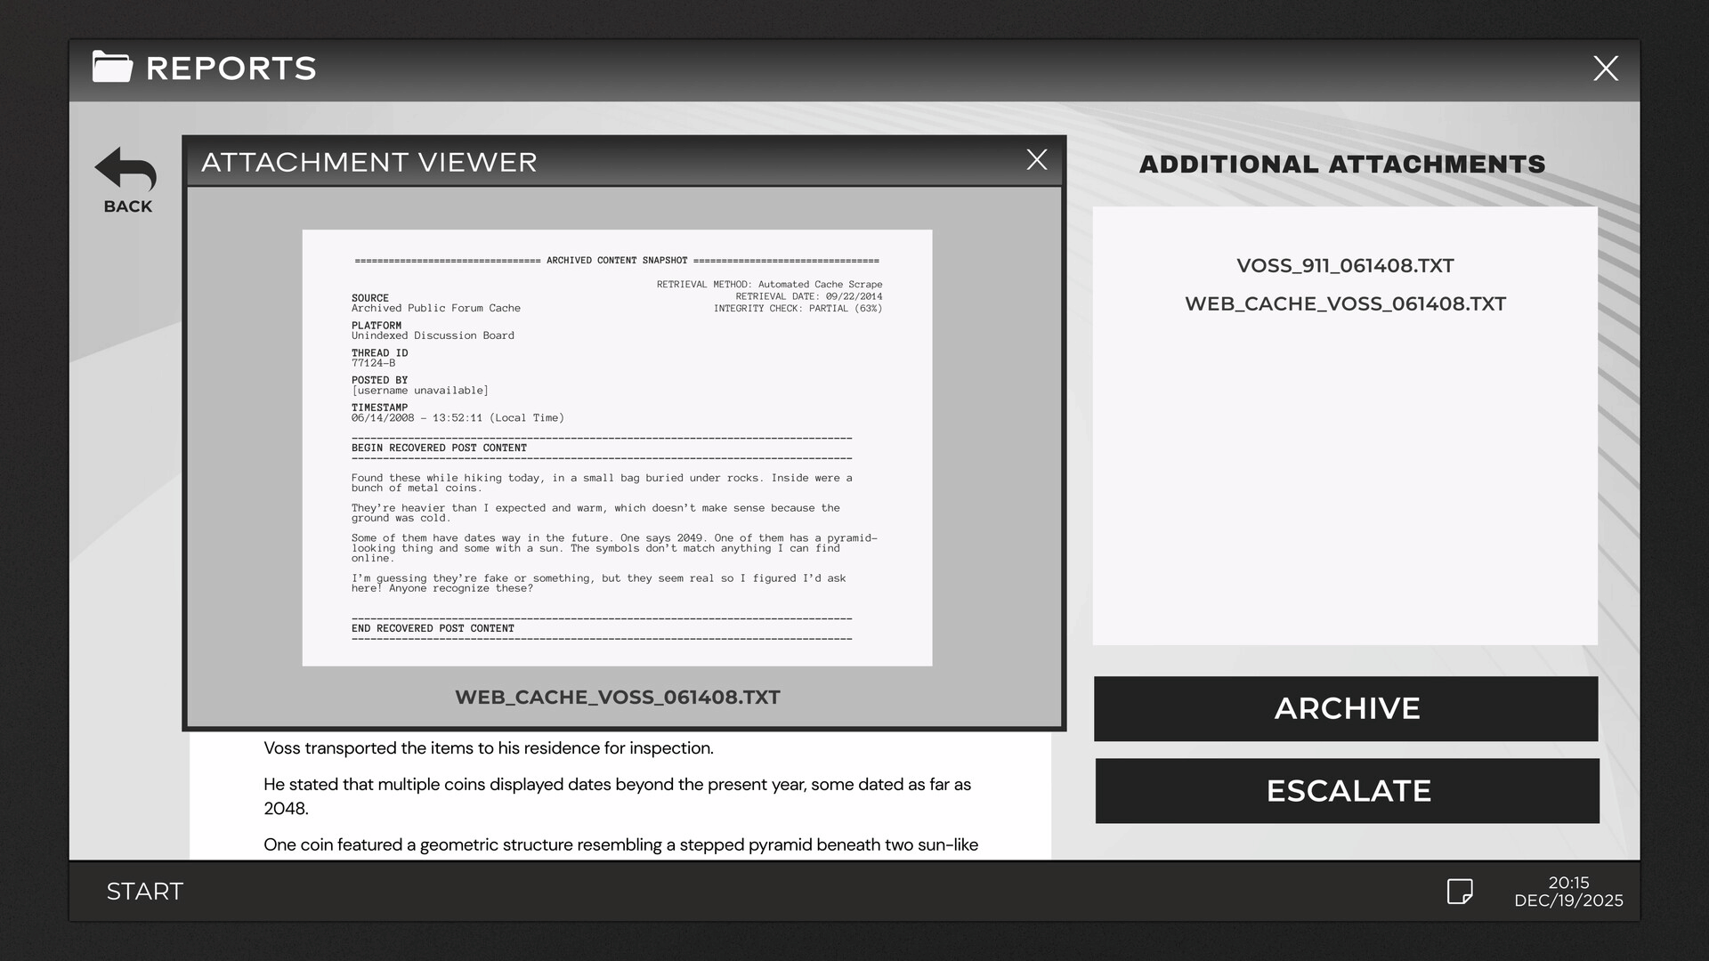Click the paragraph mentioning coins dated 2048
Viewport: 1709px width, 961px height.
tap(617, 795)
